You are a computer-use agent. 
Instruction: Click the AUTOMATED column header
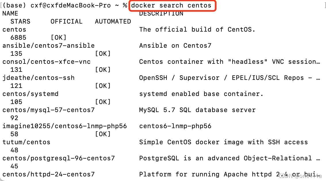click(113, 22)
